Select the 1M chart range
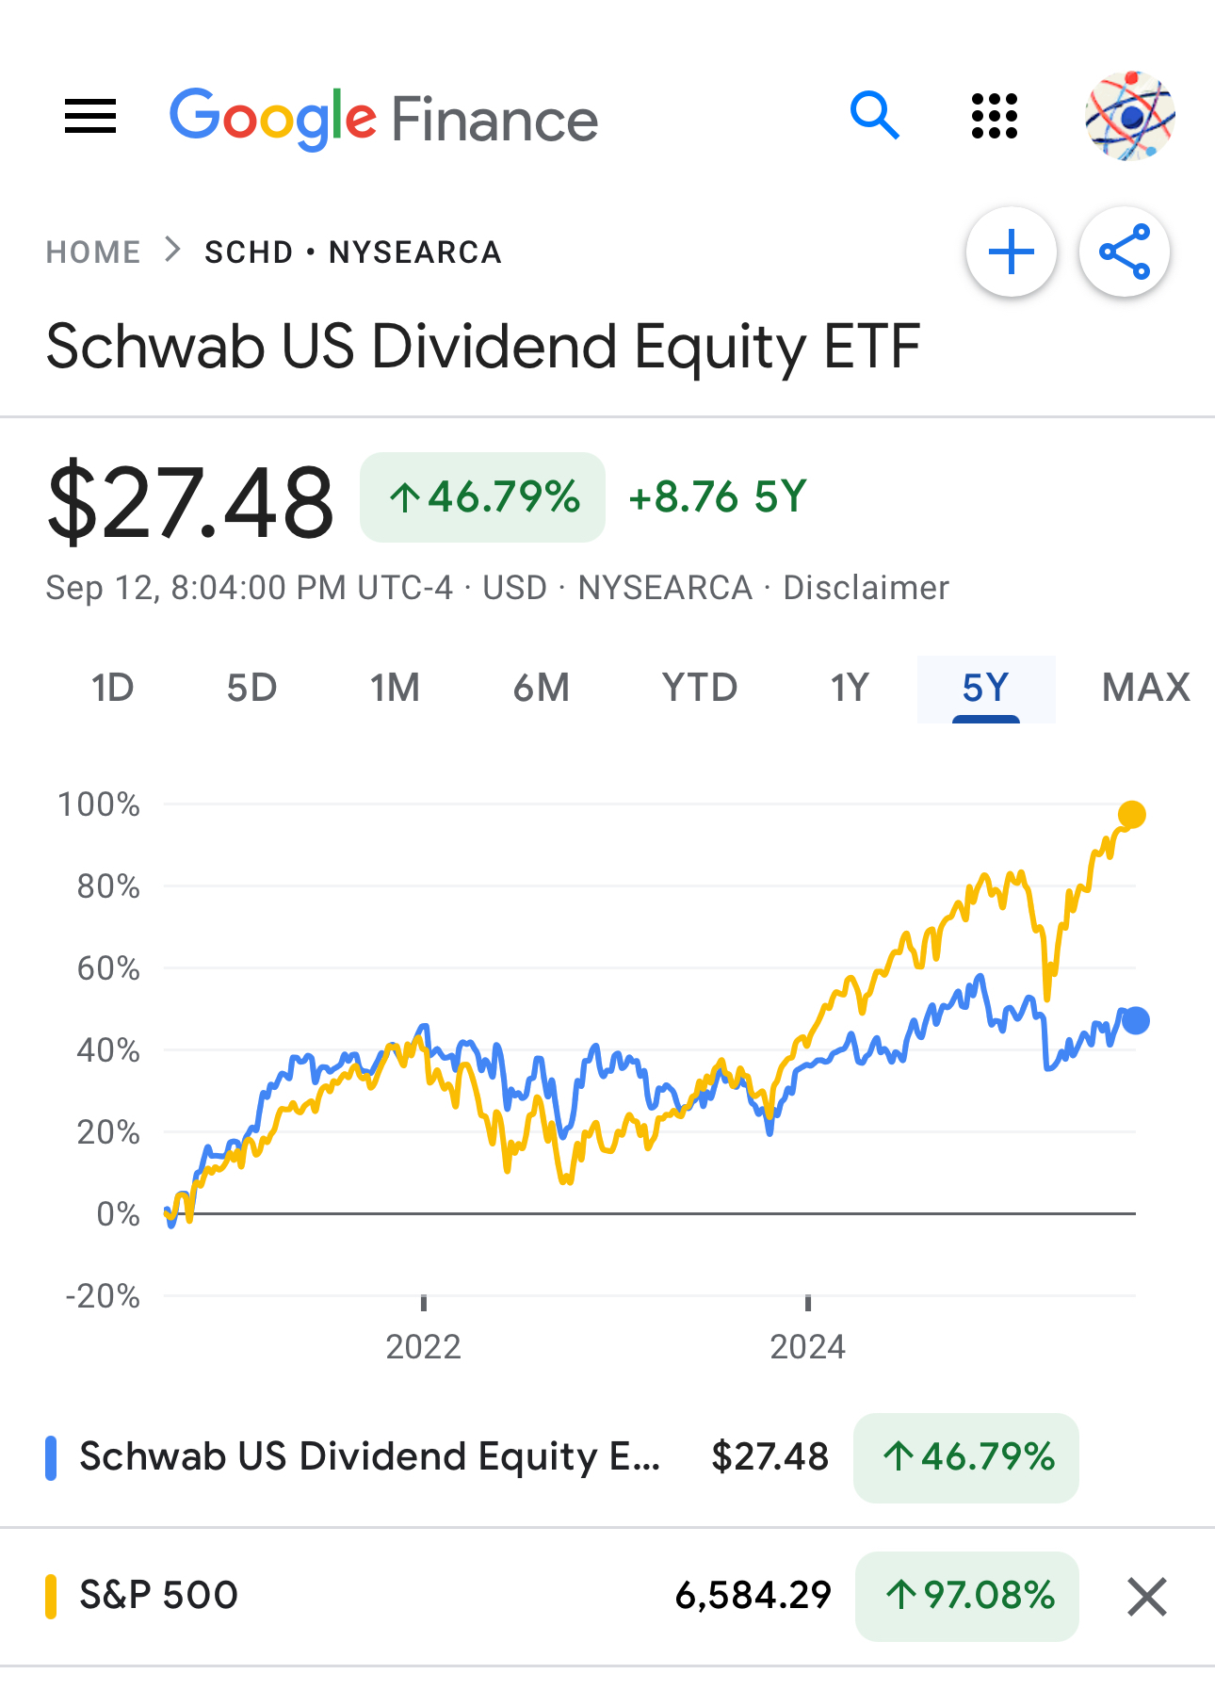Viewport: 1215px width, 1690px height. click(x=395, y=688)
